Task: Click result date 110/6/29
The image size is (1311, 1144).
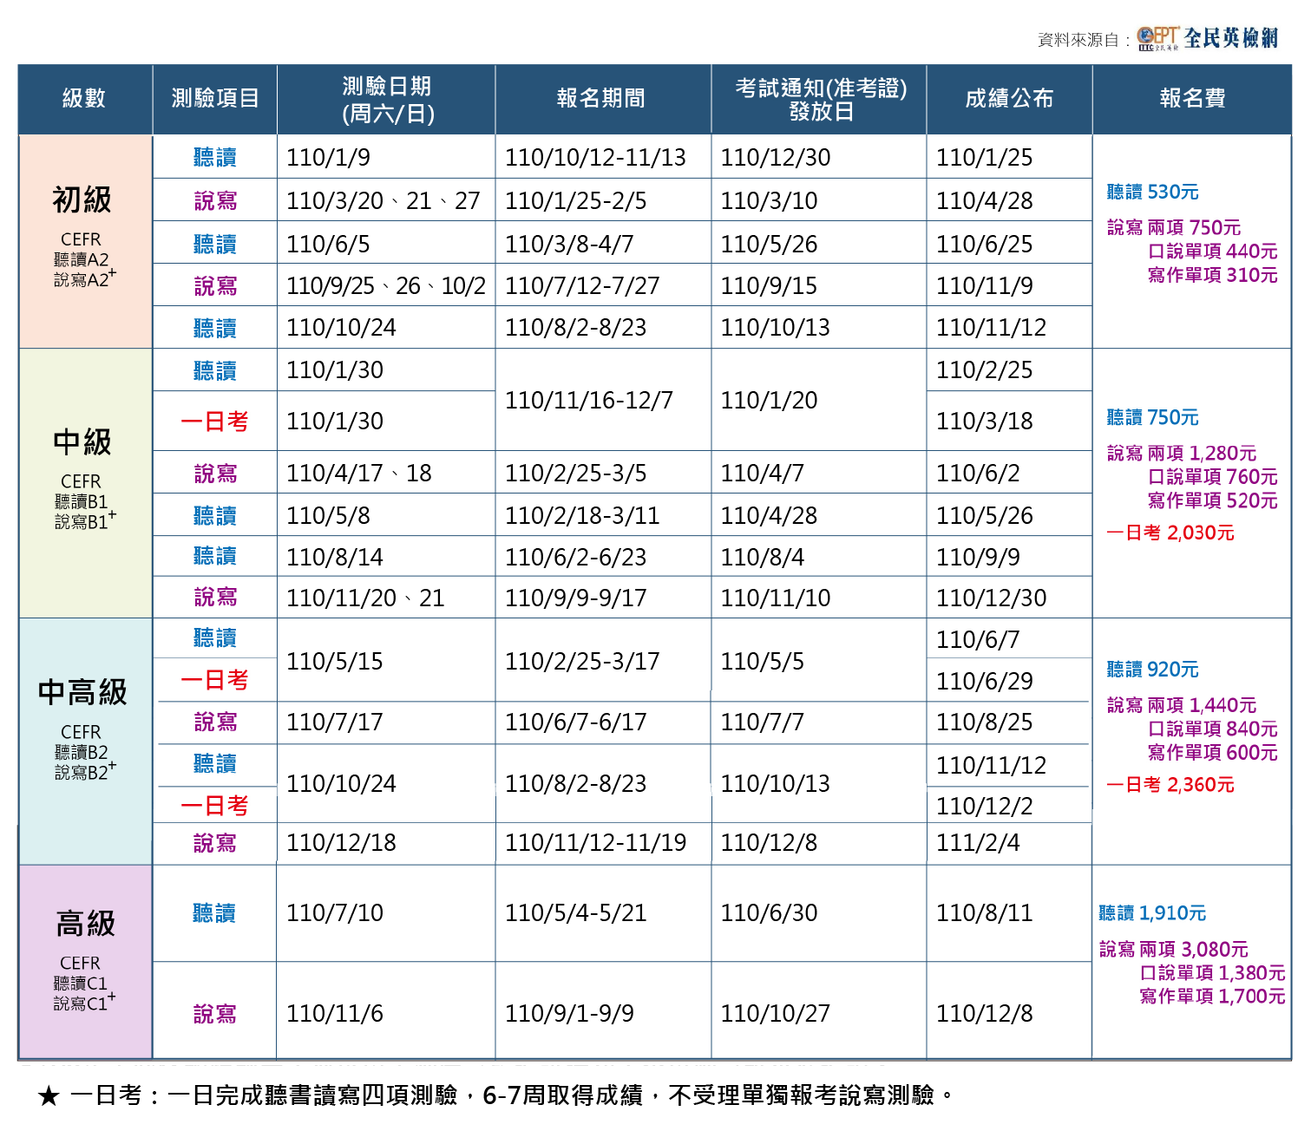Action: pyautogui.click(x=984, y=682)
